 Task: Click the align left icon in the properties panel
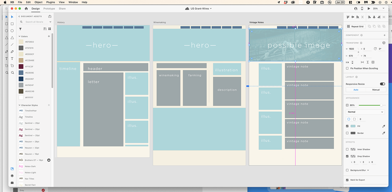[370, 17]
